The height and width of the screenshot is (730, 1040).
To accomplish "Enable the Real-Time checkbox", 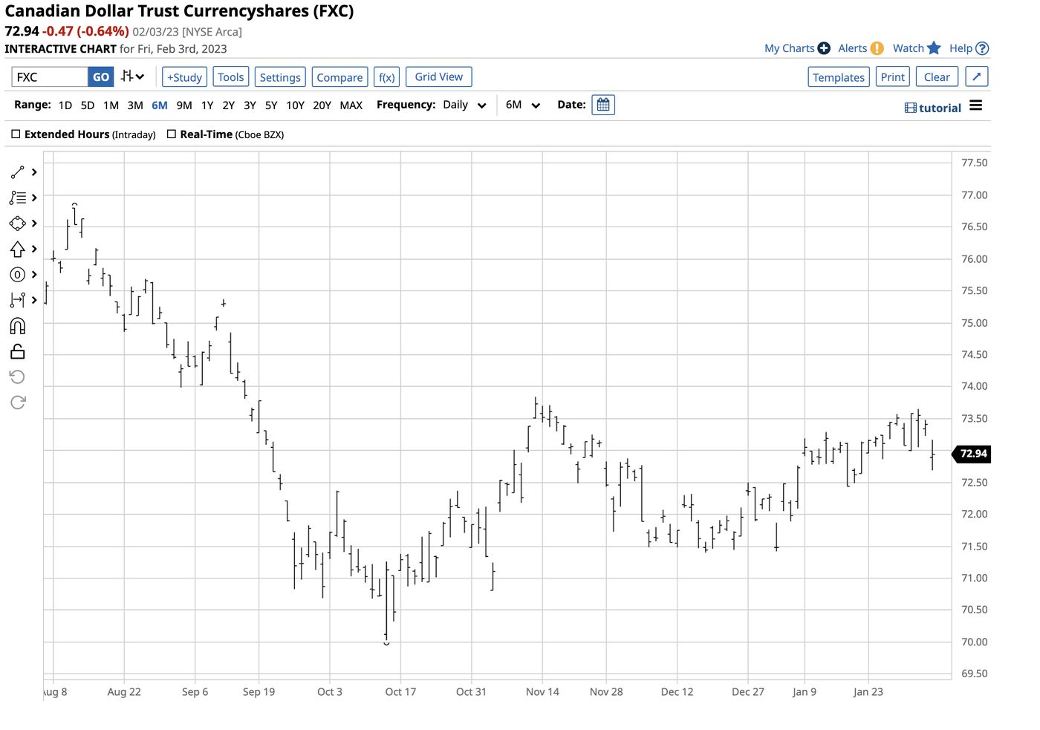I will (x=172, y=134).
